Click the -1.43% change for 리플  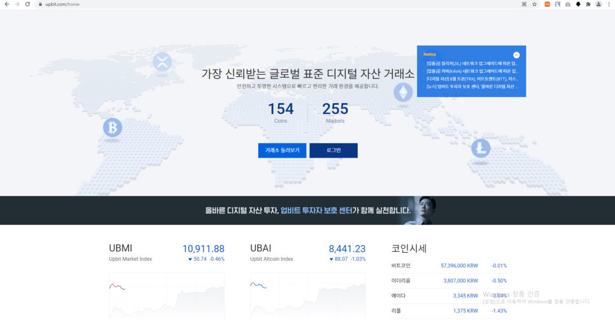(x=499, y=310)
